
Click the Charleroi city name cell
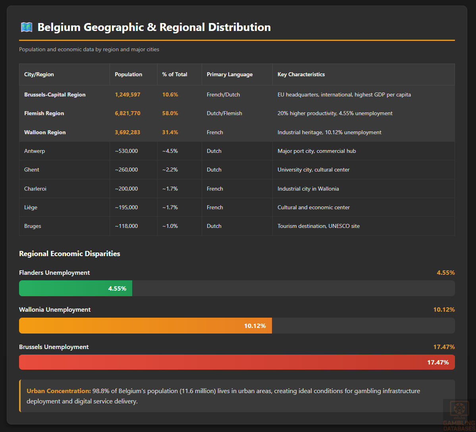click(35, 189)
